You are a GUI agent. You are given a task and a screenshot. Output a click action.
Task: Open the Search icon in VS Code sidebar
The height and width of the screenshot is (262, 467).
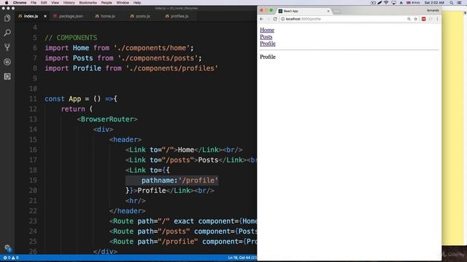pyautogui.click(x=7, y=32)
